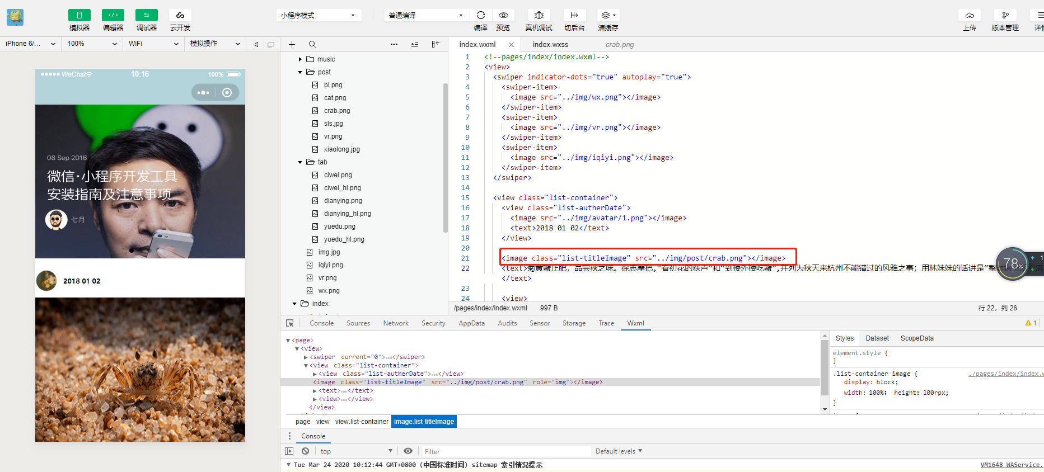Toggle the simulator (模拟器) panel
This screenshot has height=472, width=1044.
coord(79,15)
